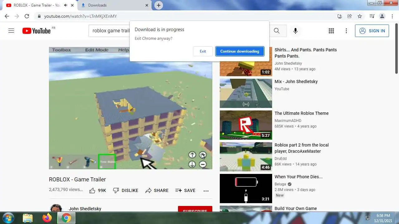Click title 'The Ultimate Roblox Theme'

(x=301, y=113)
